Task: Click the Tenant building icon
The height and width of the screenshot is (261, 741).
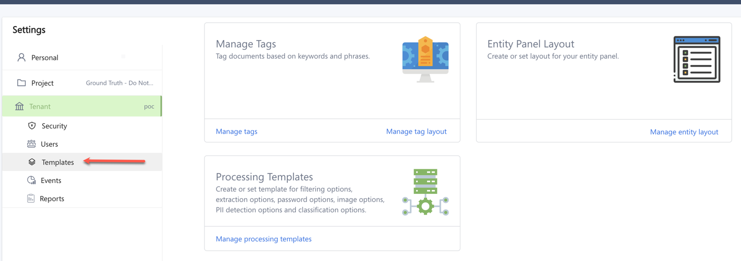Action: tap(19, 106)
